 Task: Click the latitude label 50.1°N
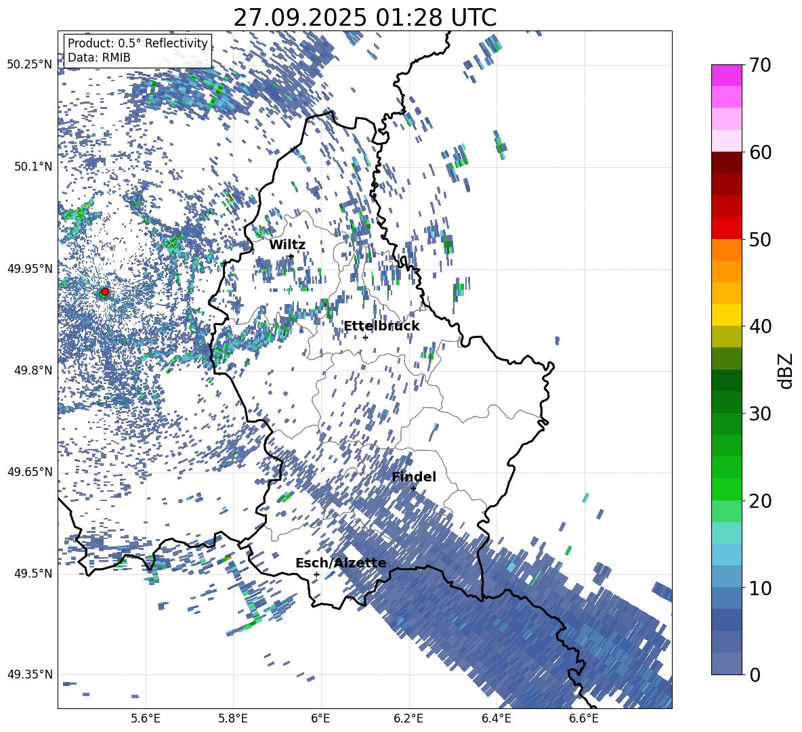click(33, 167)
